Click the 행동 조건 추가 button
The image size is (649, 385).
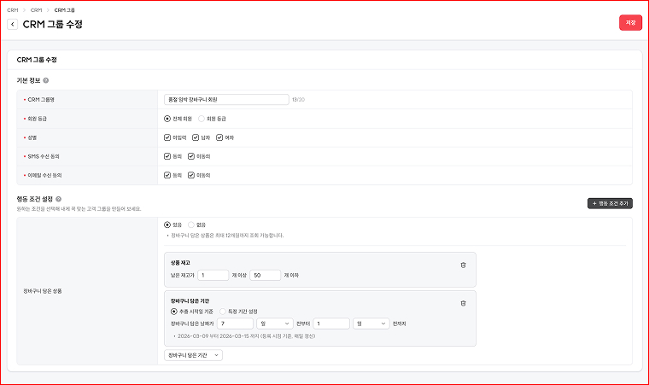[610, 204]
